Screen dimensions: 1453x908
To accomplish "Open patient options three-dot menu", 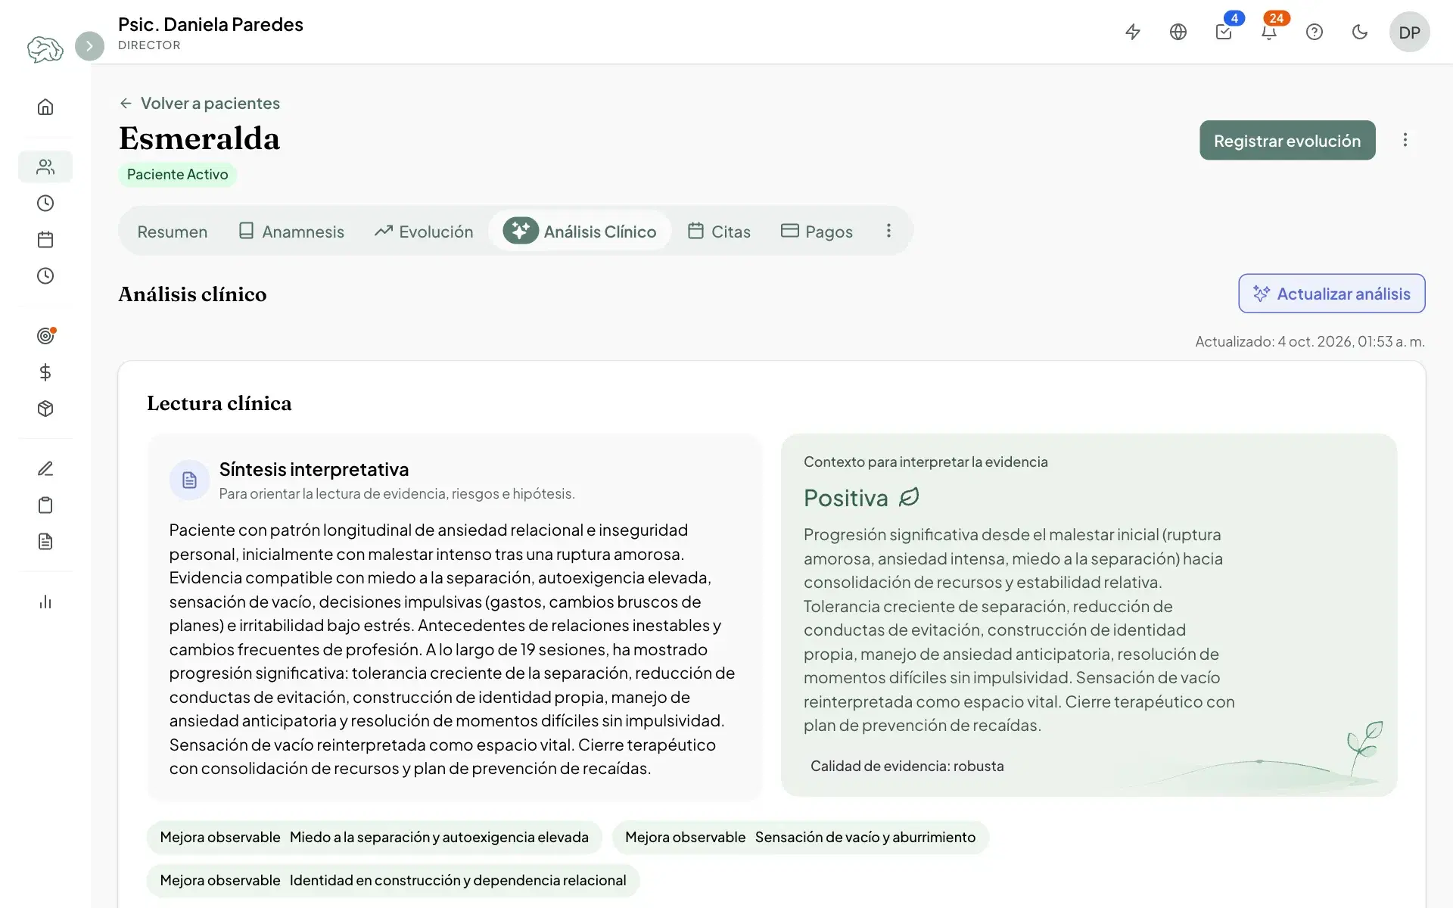I will click(x=1405, y=140).
